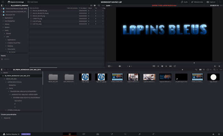Expand the System folder
223x136 pixels.
(x=3, y=27)
